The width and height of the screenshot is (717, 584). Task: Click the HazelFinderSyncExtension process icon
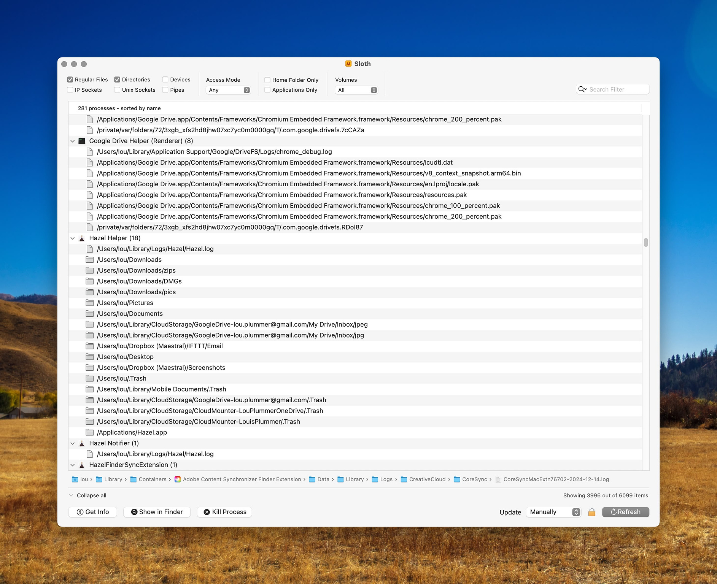point(82,465)
